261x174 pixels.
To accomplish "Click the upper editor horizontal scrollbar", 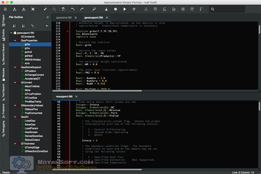I will pos(97,91).
